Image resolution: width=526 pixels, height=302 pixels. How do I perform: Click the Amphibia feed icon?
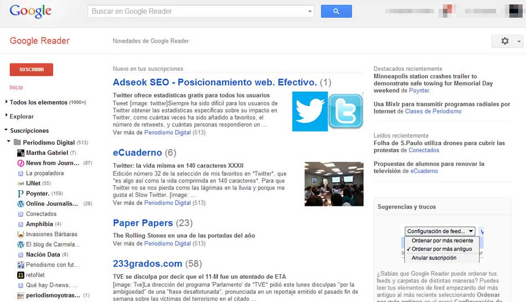(20, 224)
